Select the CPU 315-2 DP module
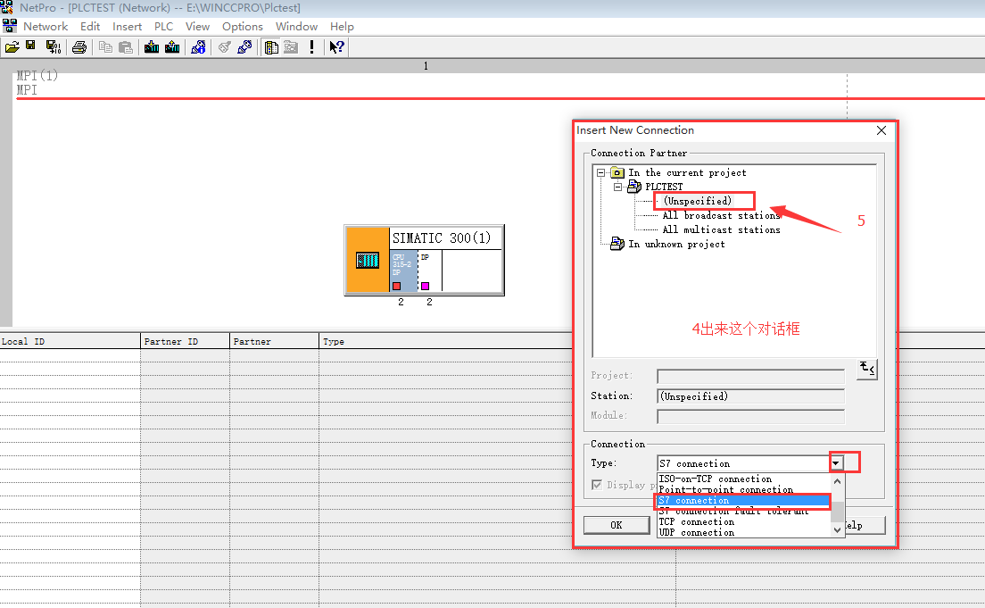Screen dimensions: 985x608 403,271
